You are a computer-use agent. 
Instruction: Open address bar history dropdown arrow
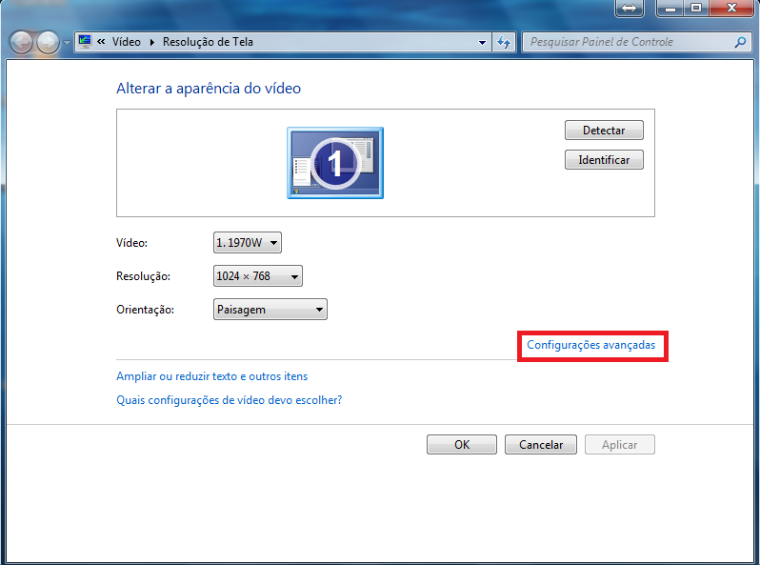coord(482,42)
